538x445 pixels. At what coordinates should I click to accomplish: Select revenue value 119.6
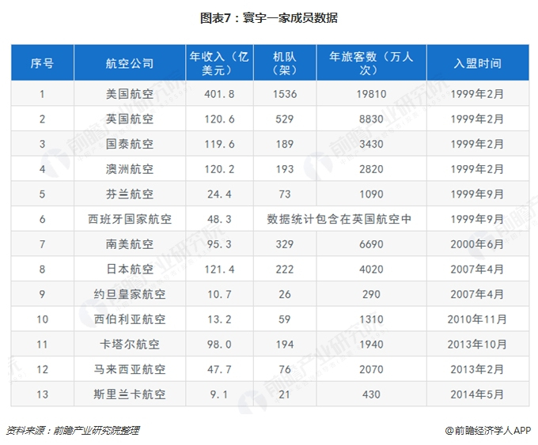tap(219, 144)
